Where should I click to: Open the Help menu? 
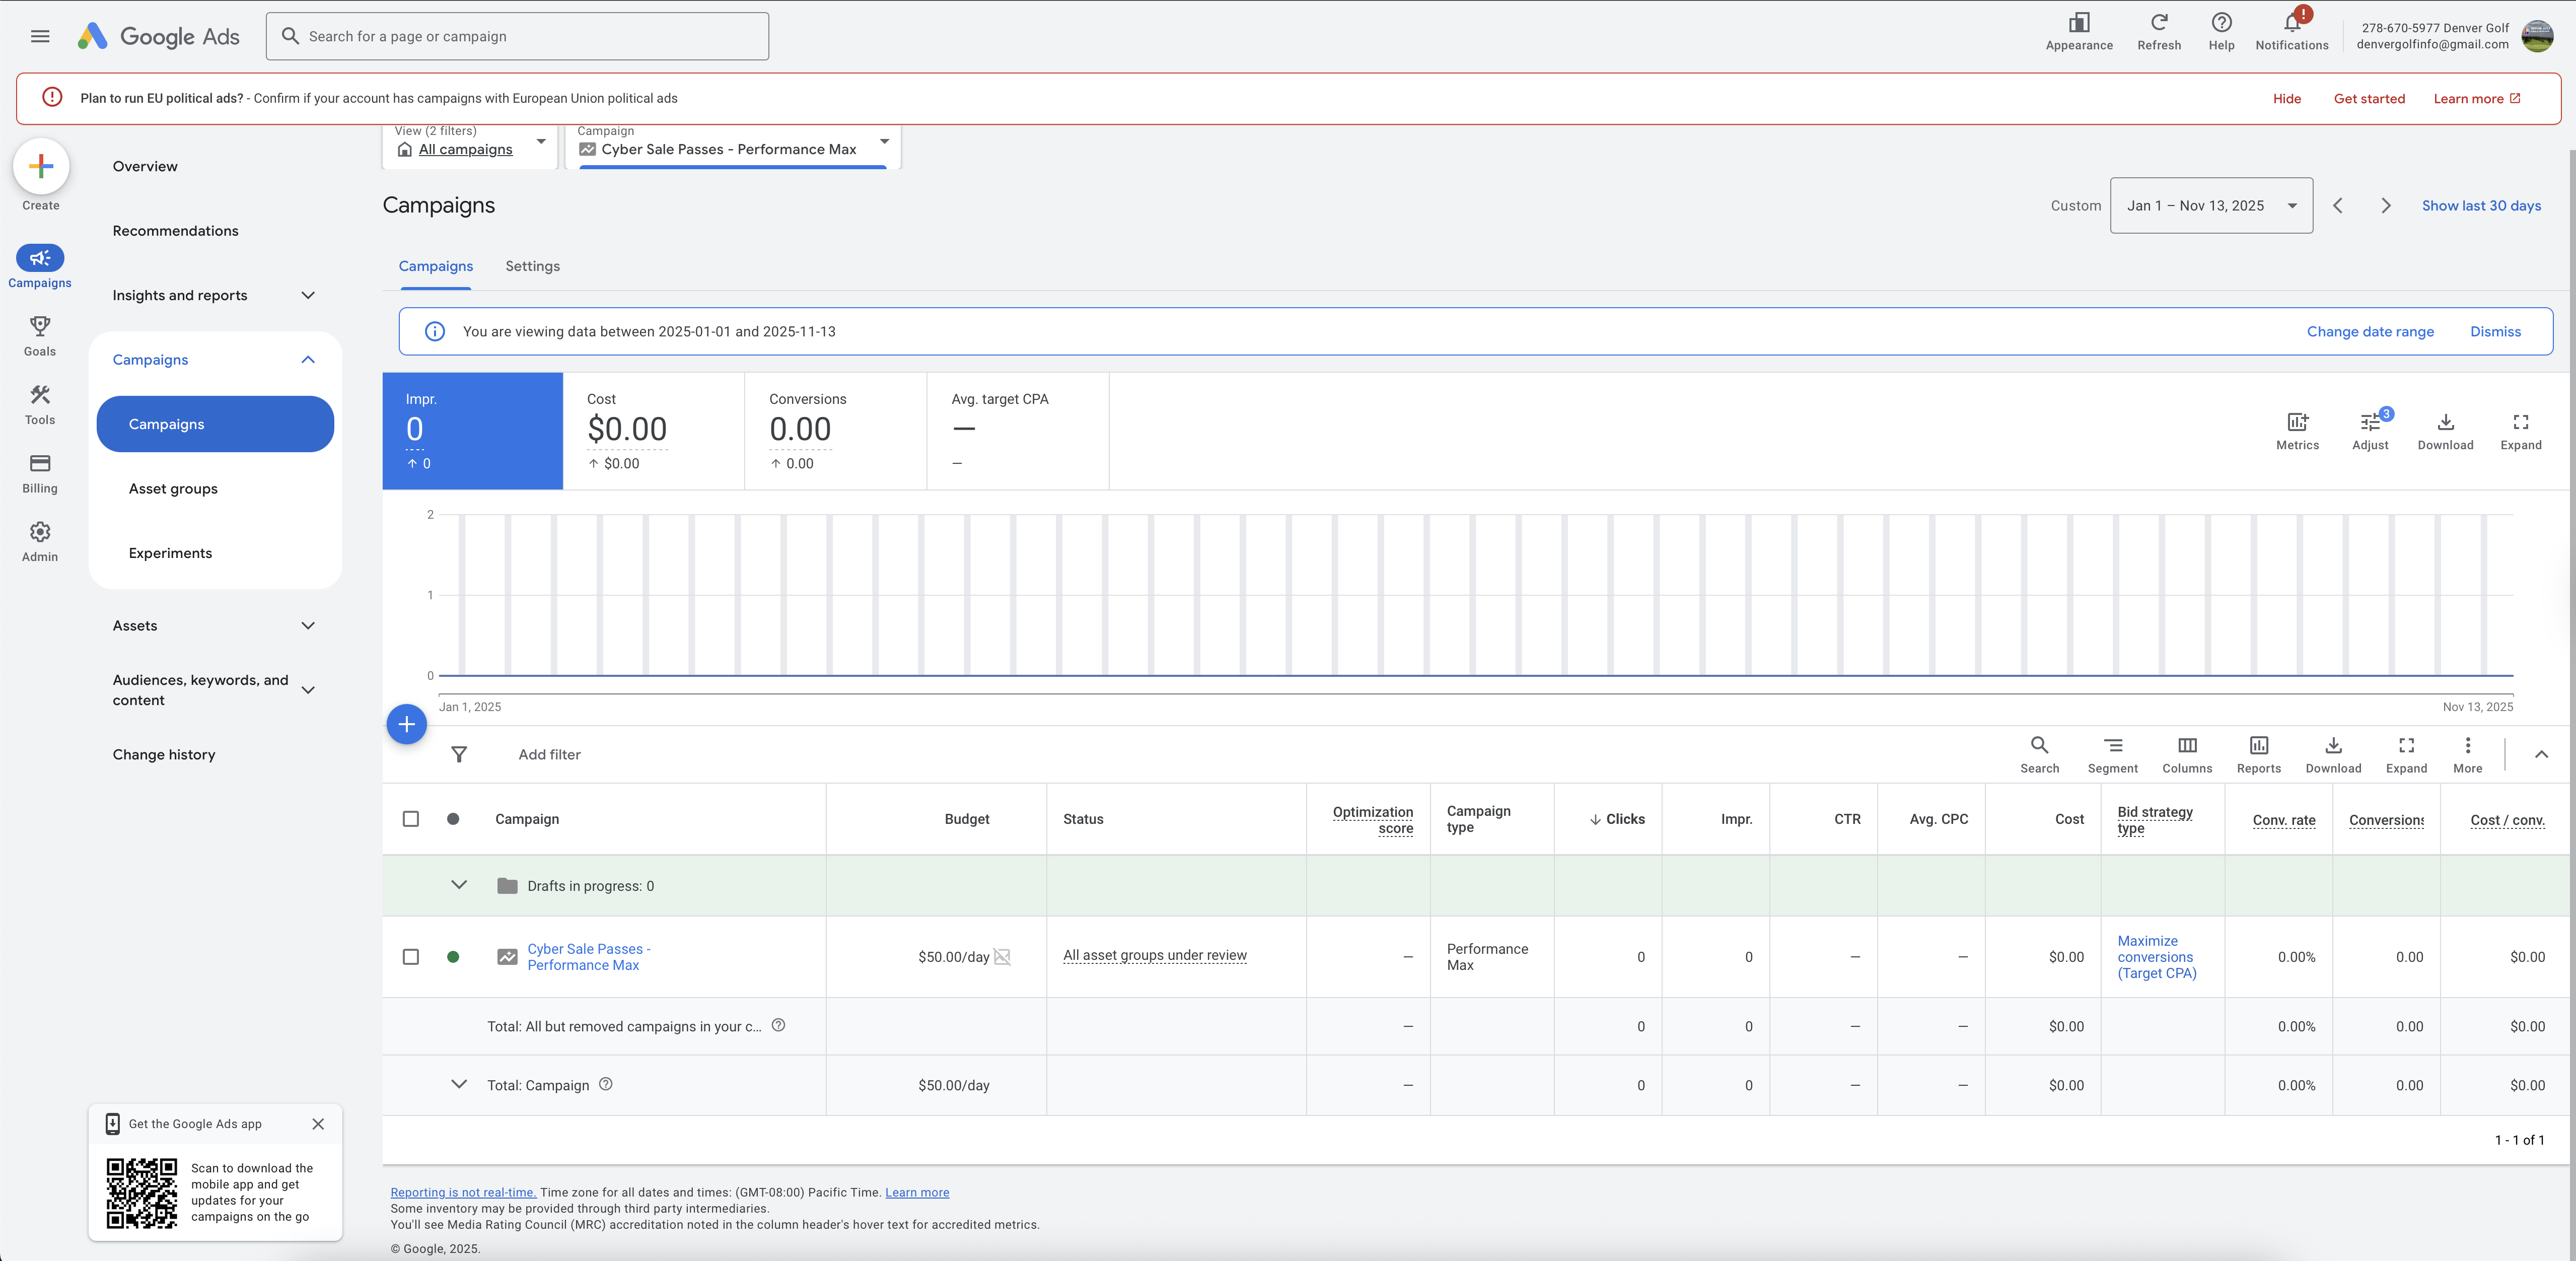pyautogui.click(x=2221, y=32)
